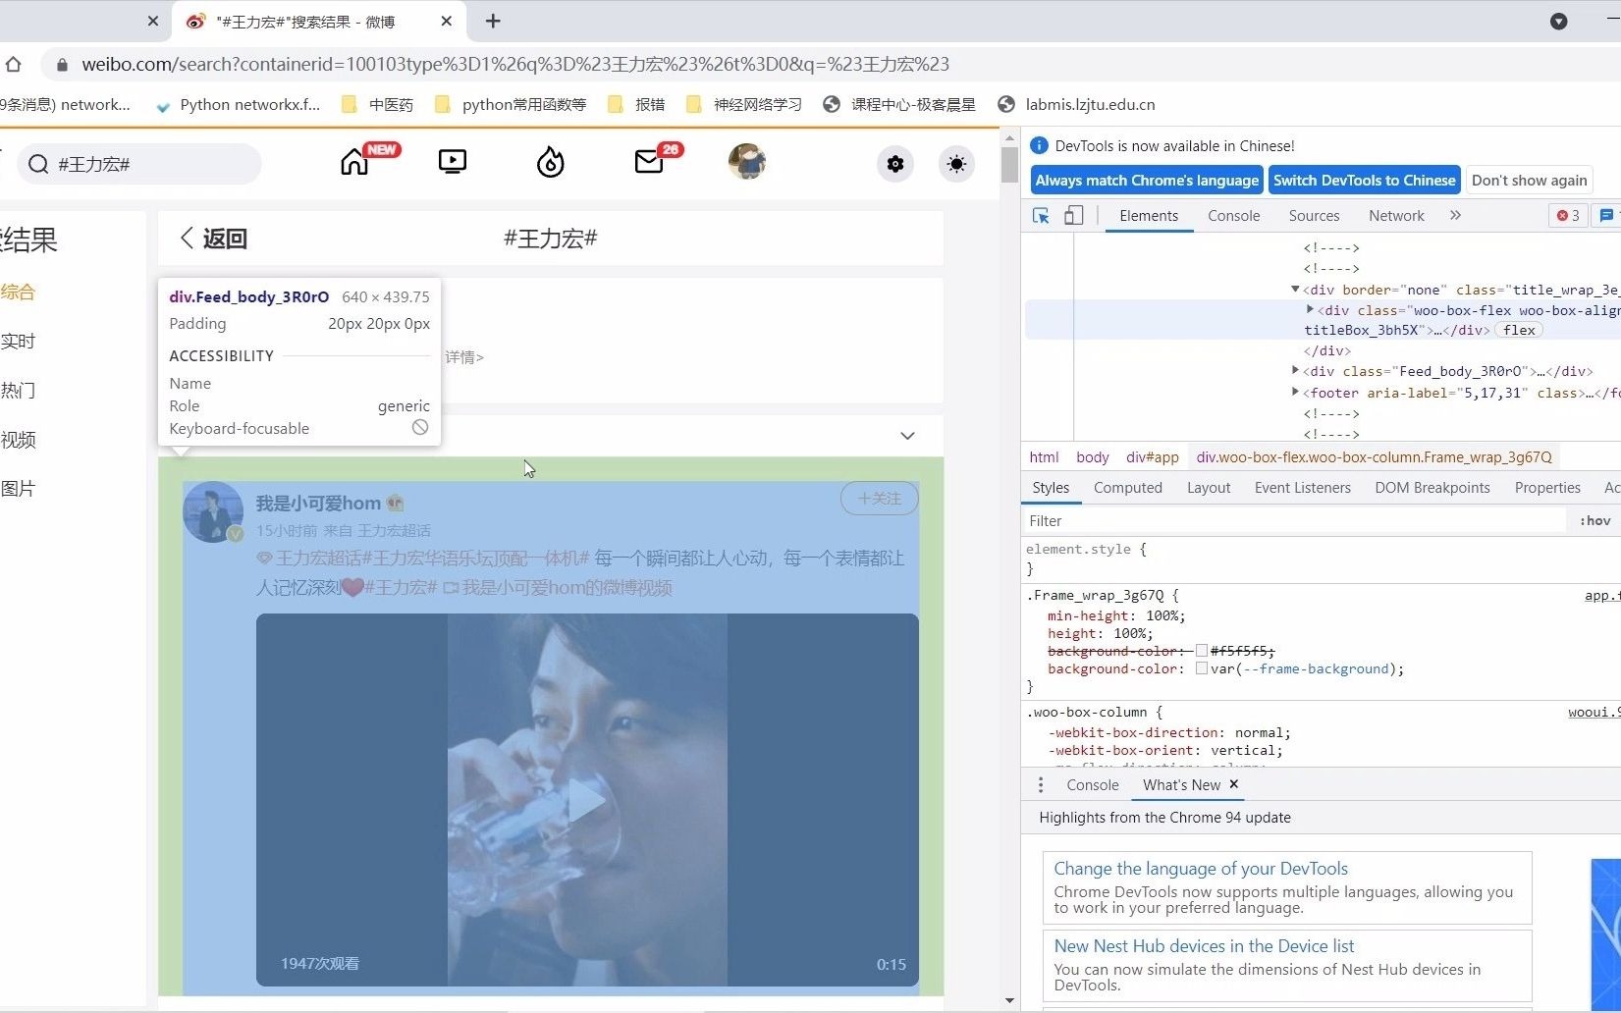Open the drawer three-dot menu icon
The height and width of the screenshot is (1013, 1621).
tap(1041, 785)
